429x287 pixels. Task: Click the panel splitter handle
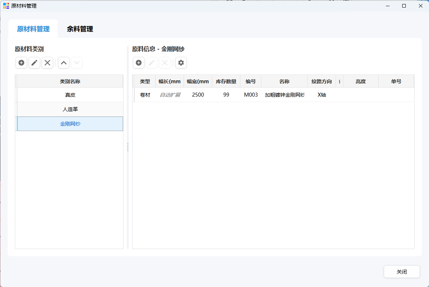pos(128,147)
